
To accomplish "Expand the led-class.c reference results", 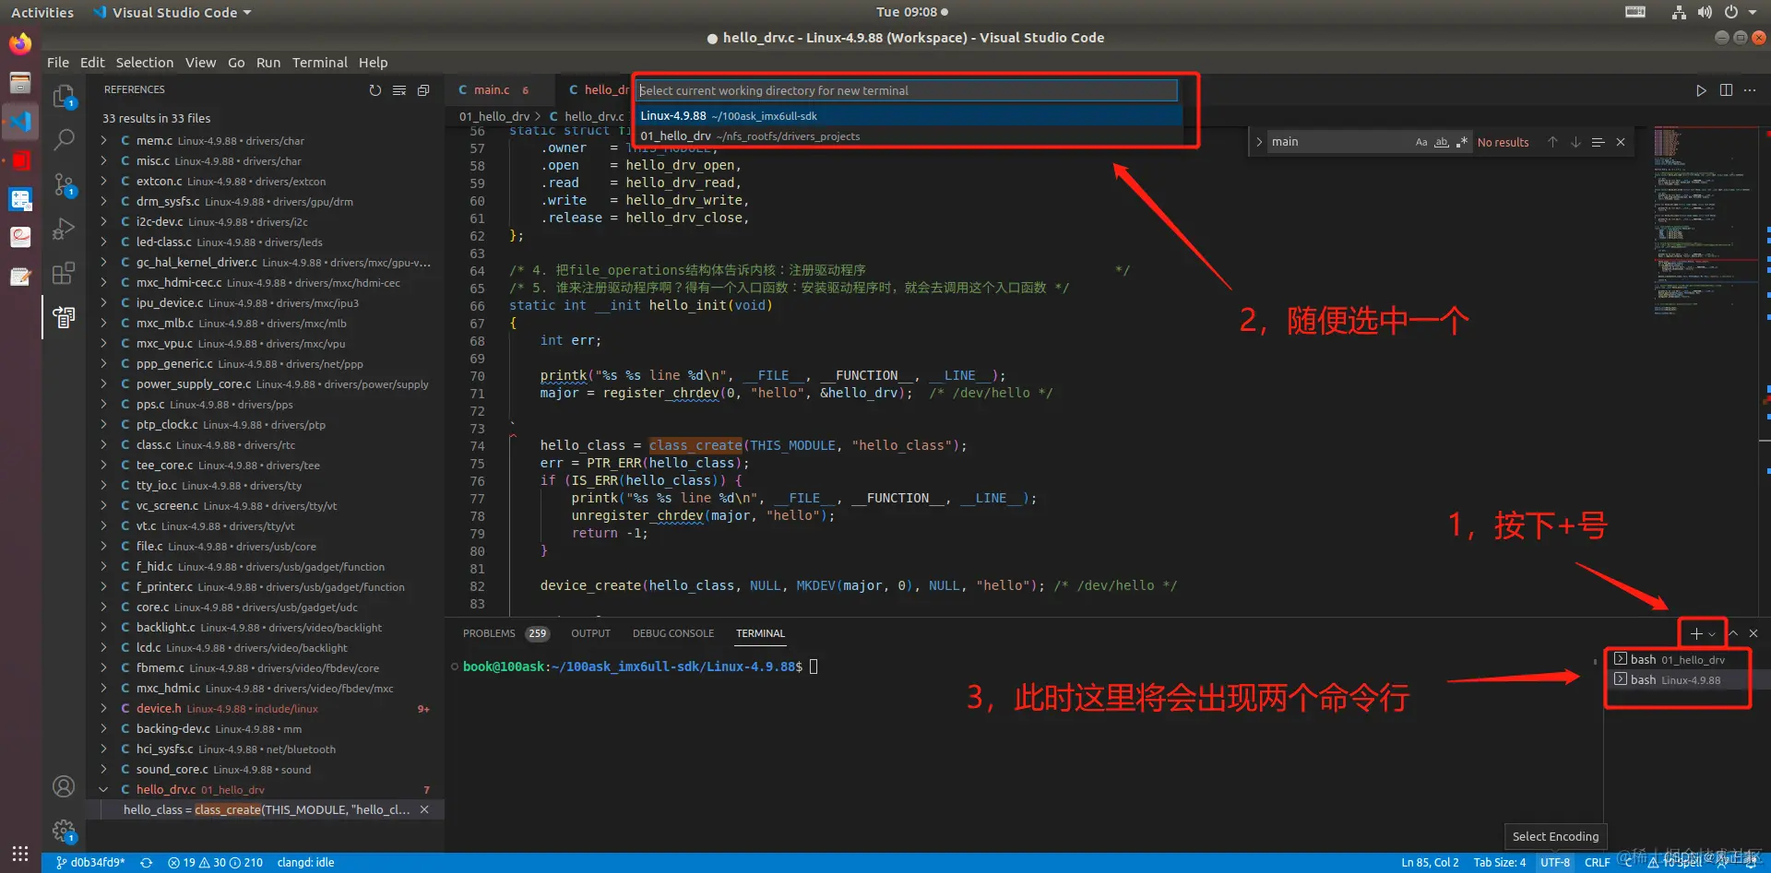I will tap(103, 242).
